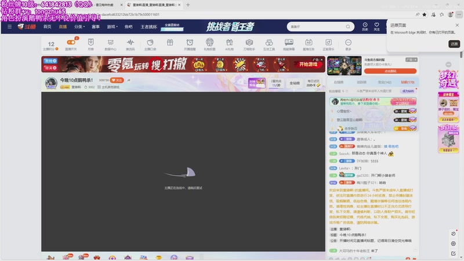Click the page vertical scrollbar
464x261 pixels.
point(461,55)
